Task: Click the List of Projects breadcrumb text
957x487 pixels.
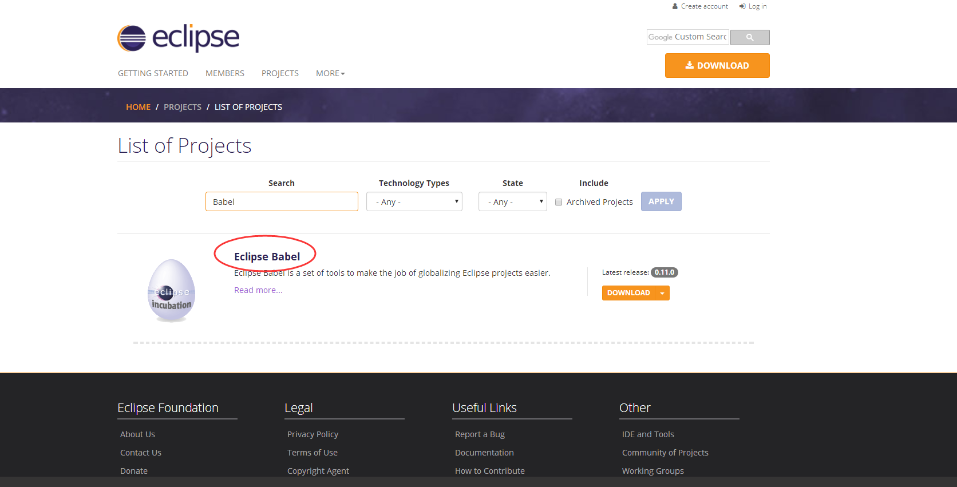Action: pyautogui.click(x=248, y=107)
